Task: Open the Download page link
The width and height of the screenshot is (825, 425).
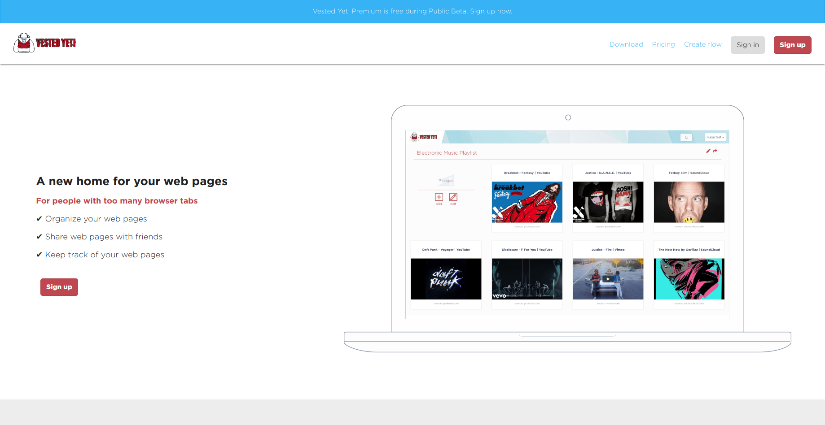Action: [x=626, y=44]
